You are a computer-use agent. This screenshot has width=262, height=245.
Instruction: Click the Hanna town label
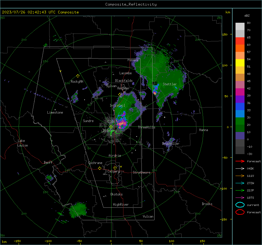click(203, 130)
